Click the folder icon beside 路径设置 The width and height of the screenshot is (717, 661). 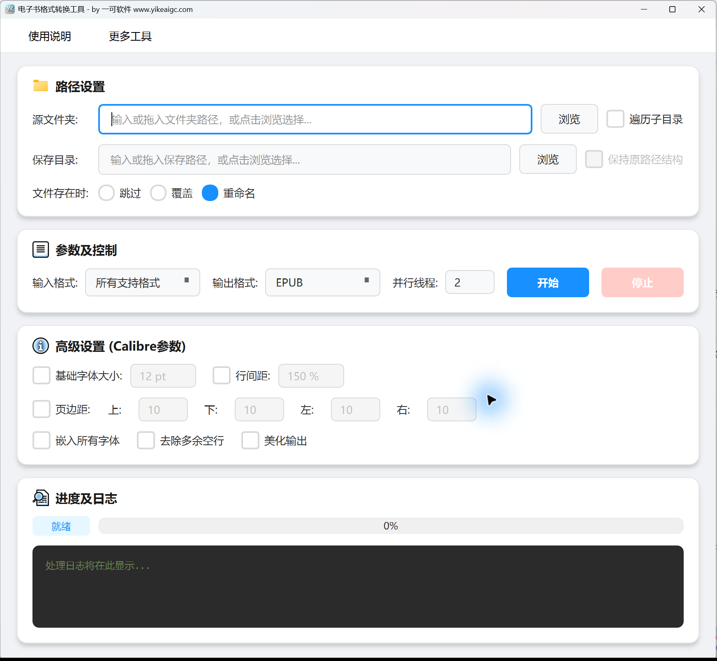point(41,86)
